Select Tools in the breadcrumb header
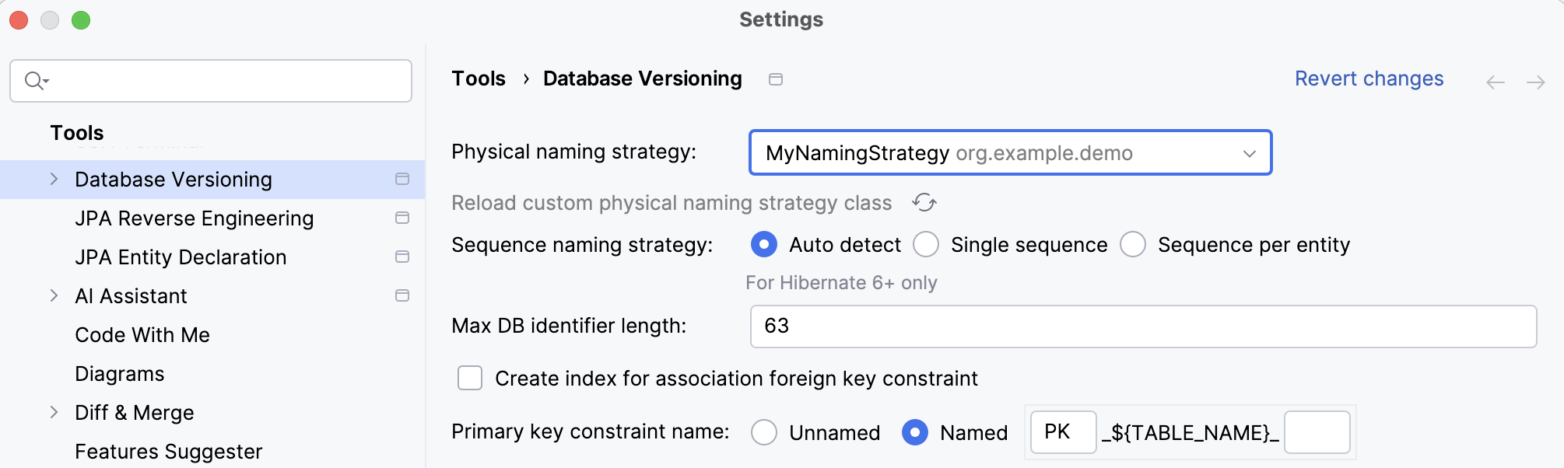The width and height of the screenshot is (1564, 468). coord(478,78)
